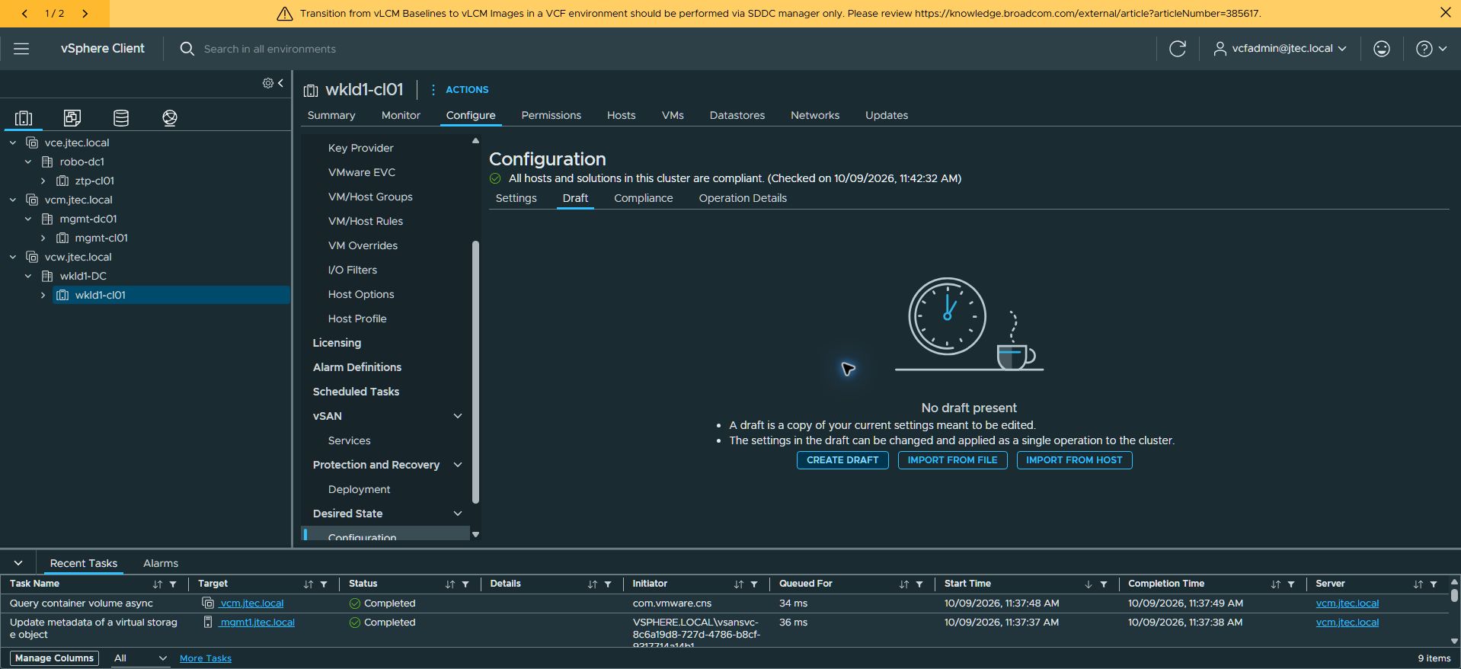Click the search in all environments field
This screenshot has height=669, width=1461.
pos(270,49)
